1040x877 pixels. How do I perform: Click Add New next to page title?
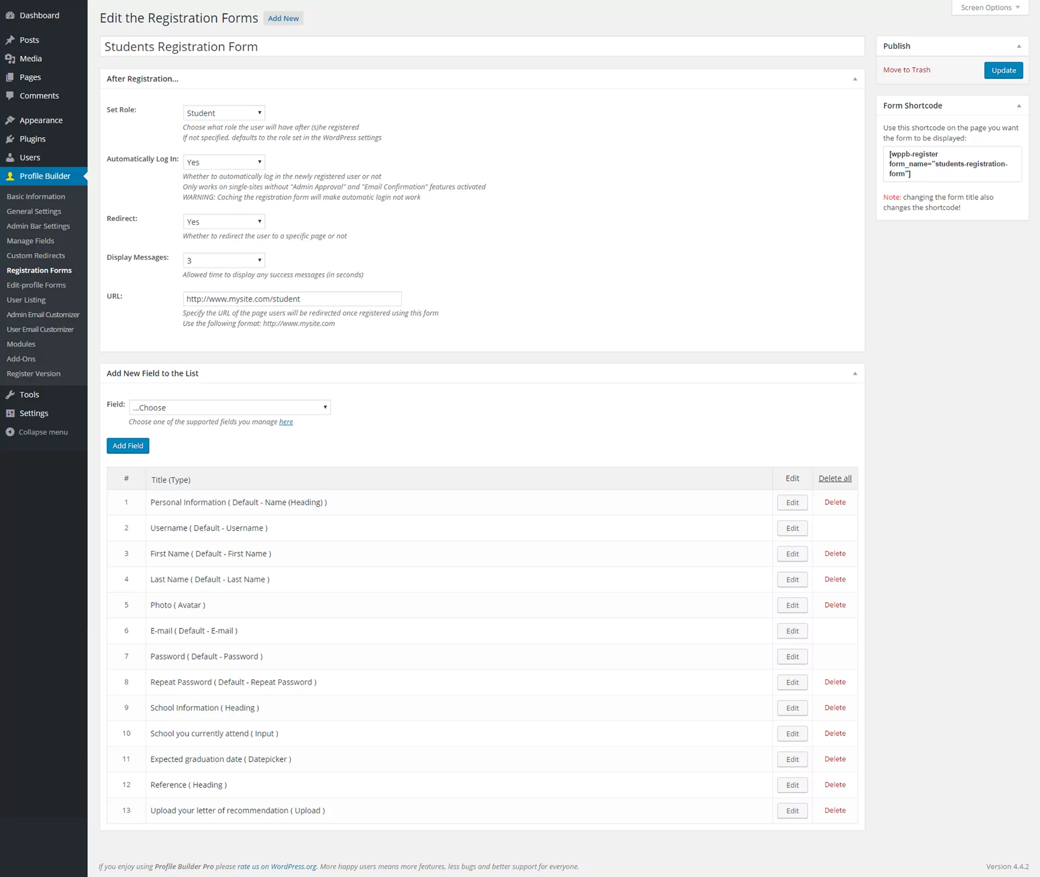click(x=283, y=18)
